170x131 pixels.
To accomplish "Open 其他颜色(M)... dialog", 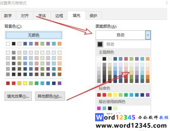I will (x=50, y=96).
